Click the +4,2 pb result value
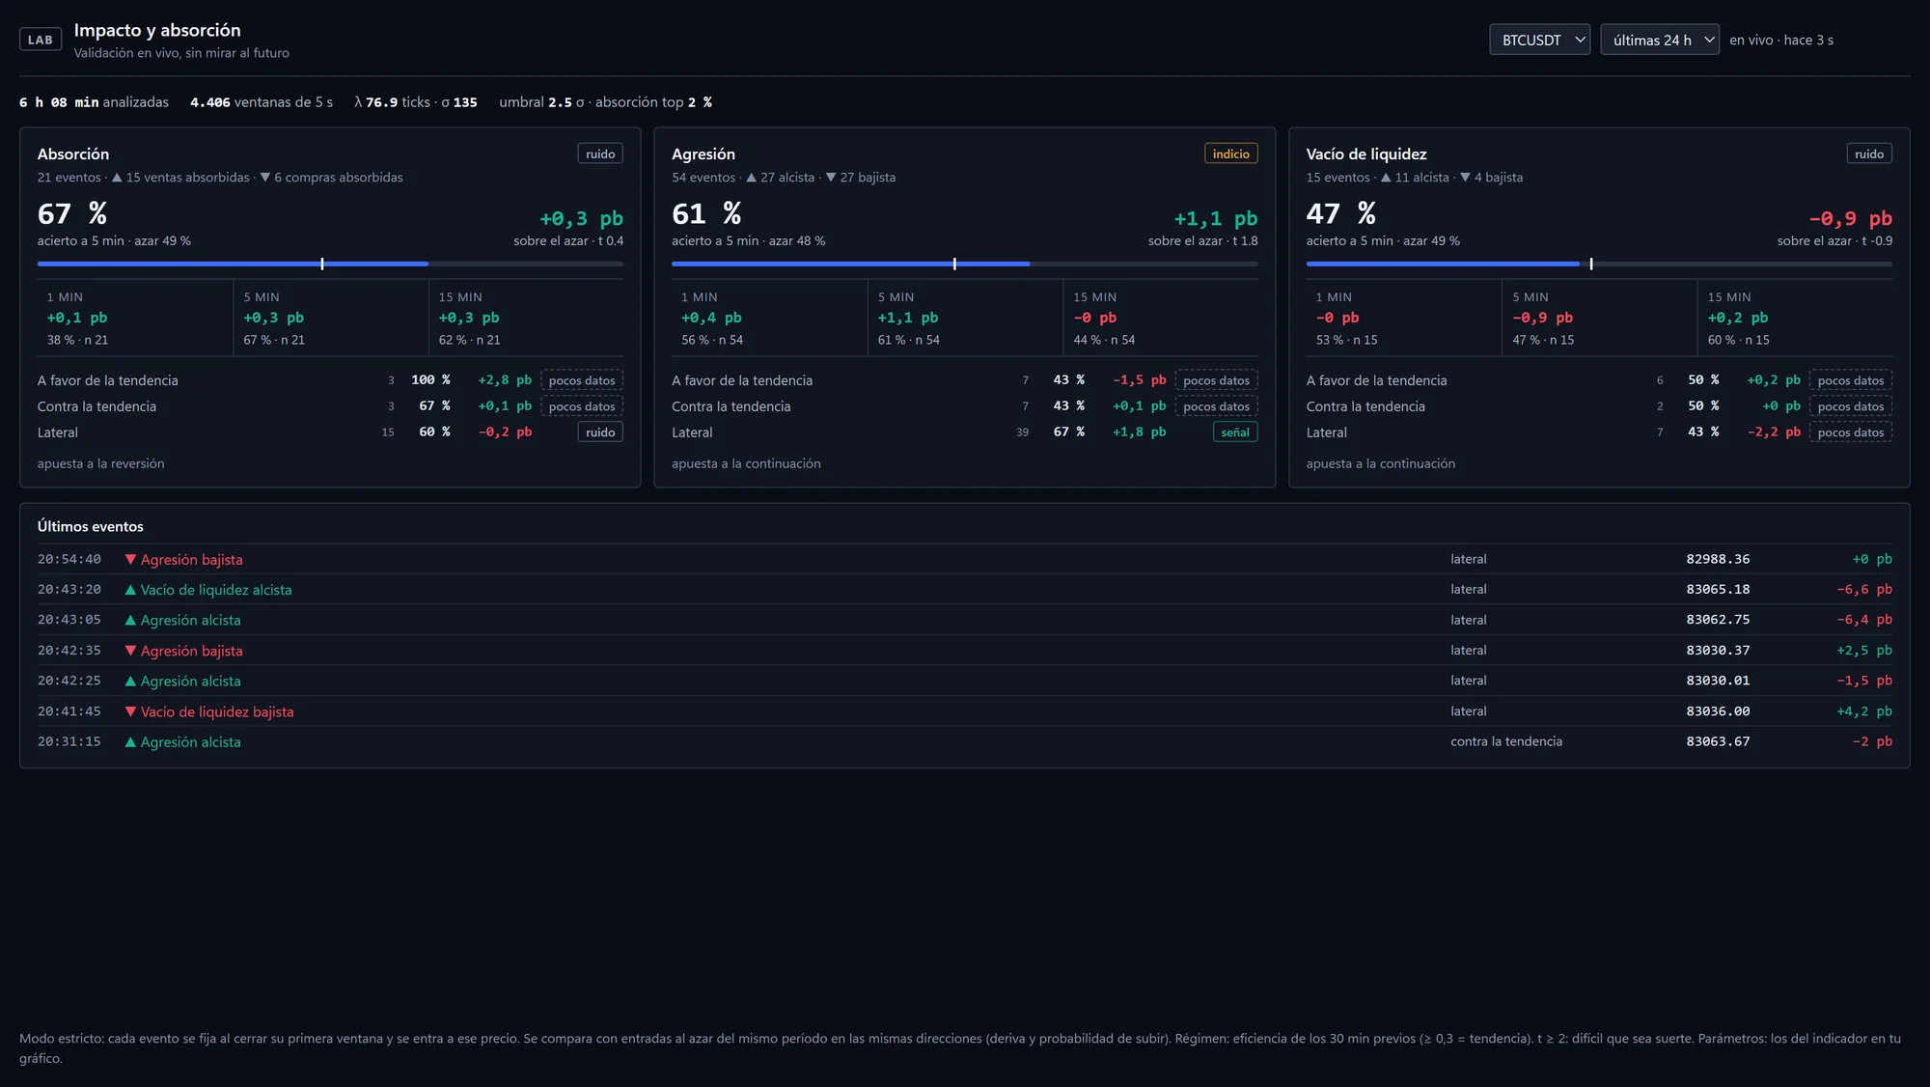Screen dimensions: 1930x1087 pyautogui.click(x=1864, y=711)
